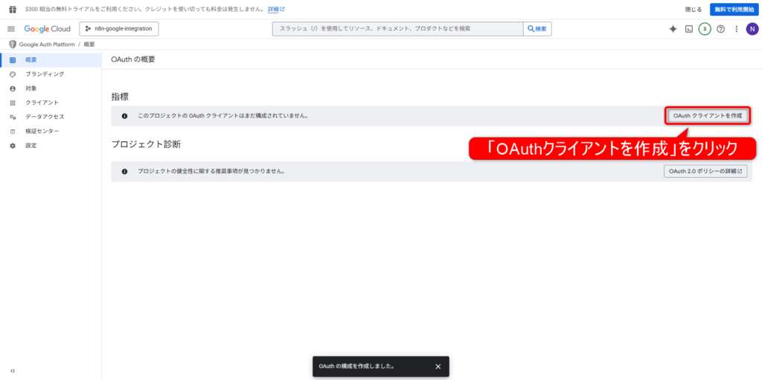762x380 pixels.
Task: Click the help question mark icon
Action: [x=720, y=29]
